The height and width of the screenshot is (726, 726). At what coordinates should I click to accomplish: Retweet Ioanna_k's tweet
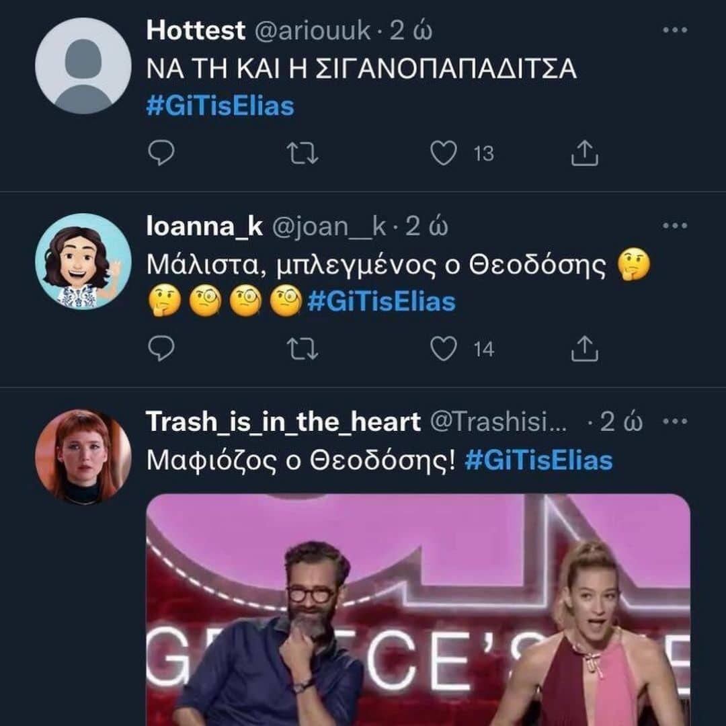pyautogui.click(x=302, y=349)
